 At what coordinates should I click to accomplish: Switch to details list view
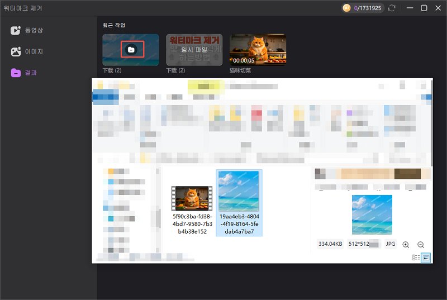click(416, 258)
